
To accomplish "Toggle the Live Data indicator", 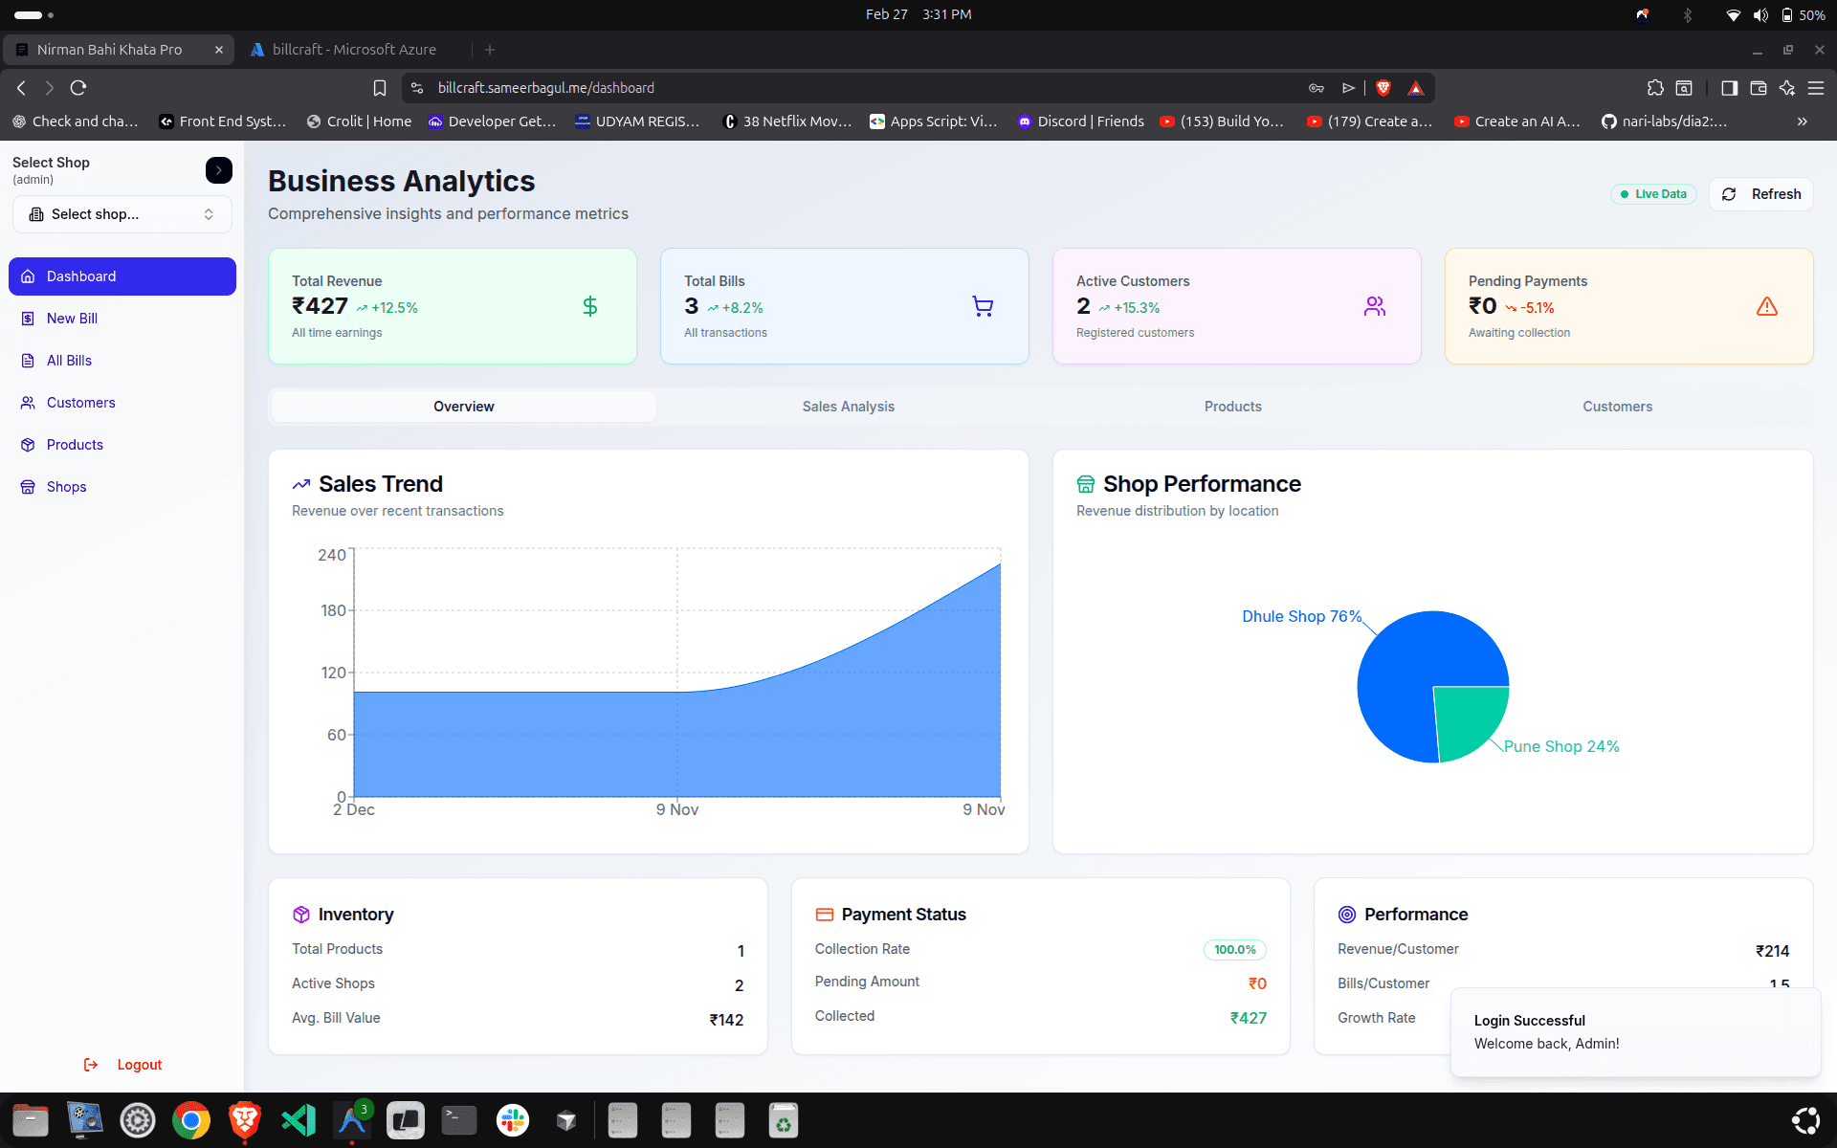I will tap(1653, 193).
